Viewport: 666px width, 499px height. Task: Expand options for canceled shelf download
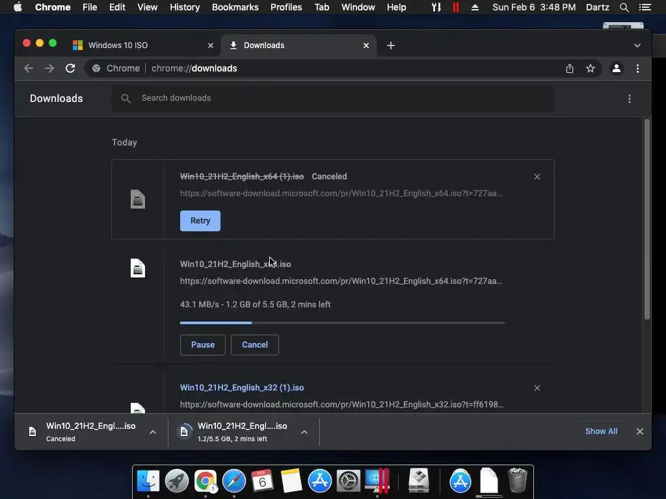(x=153, y=432)
